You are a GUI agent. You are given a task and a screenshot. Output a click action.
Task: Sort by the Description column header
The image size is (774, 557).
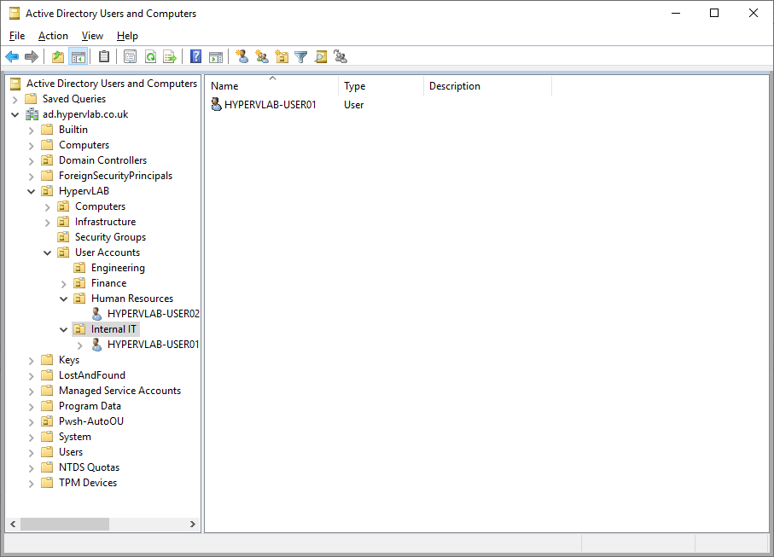point(488,86)
